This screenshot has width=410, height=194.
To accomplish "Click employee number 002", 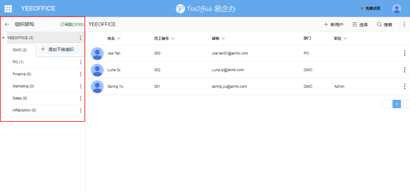I will [157, 70].
